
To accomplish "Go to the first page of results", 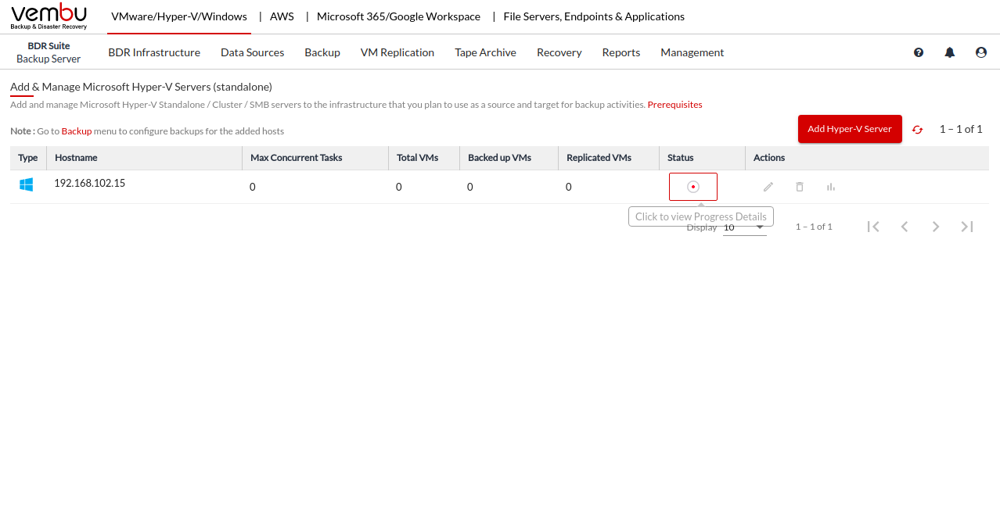I will pos(873,227).
